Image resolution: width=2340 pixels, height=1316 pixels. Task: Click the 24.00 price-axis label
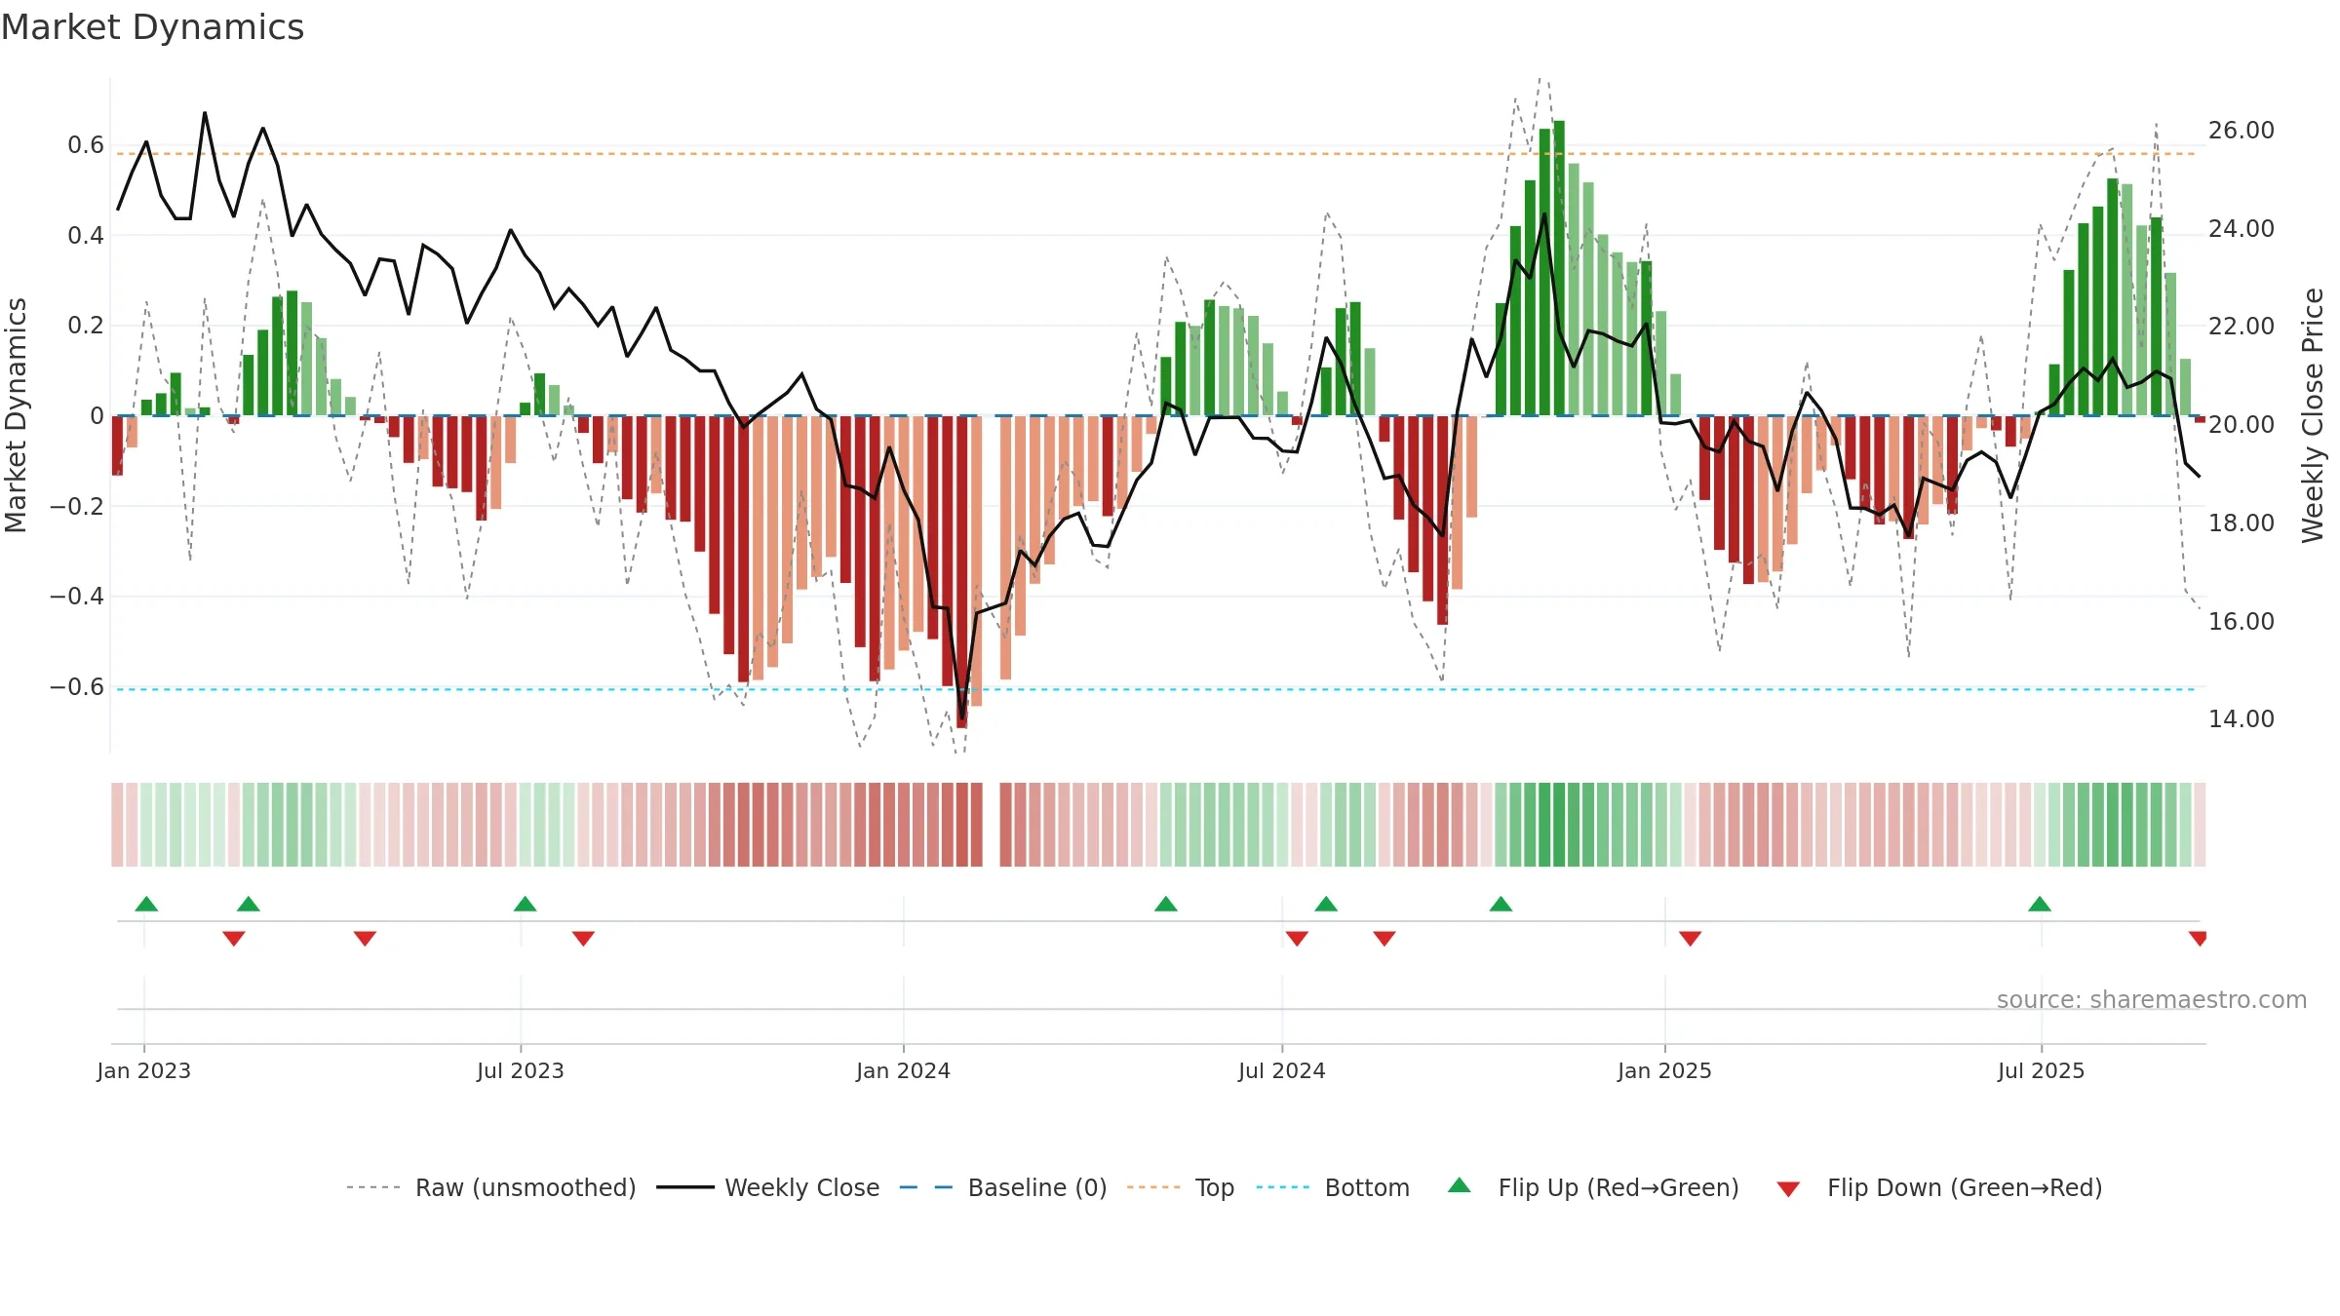[2242, 229]
